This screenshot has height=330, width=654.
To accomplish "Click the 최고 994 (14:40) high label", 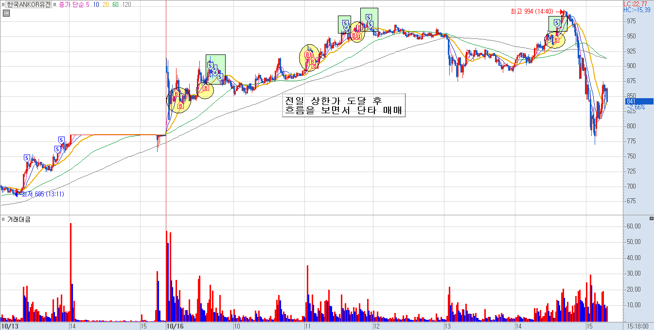I will click(531, 11).
